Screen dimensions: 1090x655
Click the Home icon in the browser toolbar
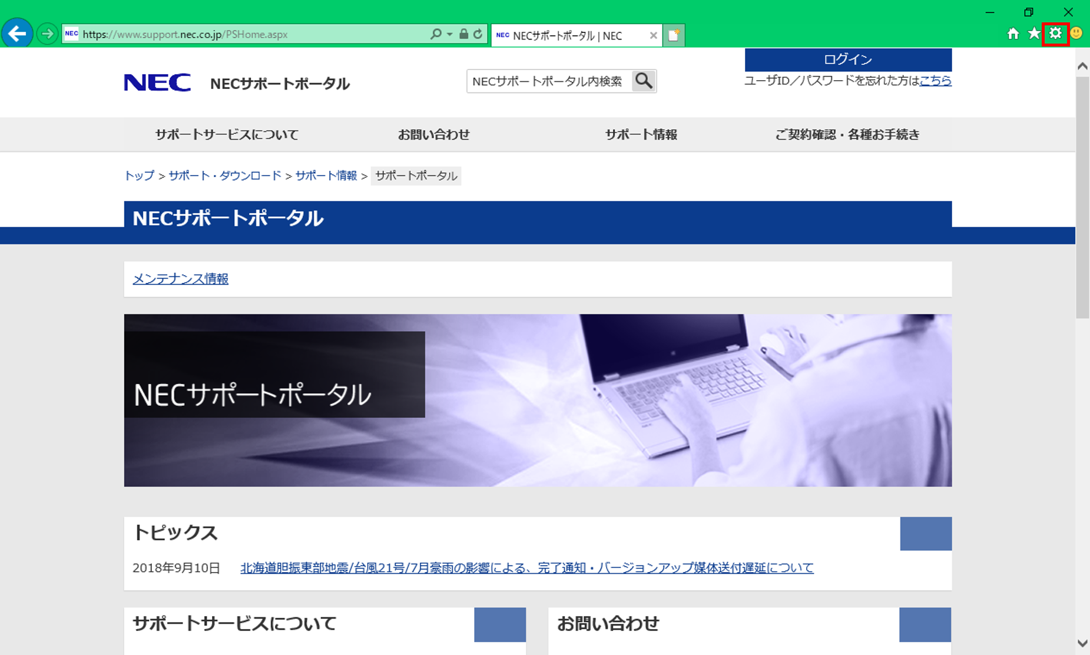click(x=1013, y=34)
